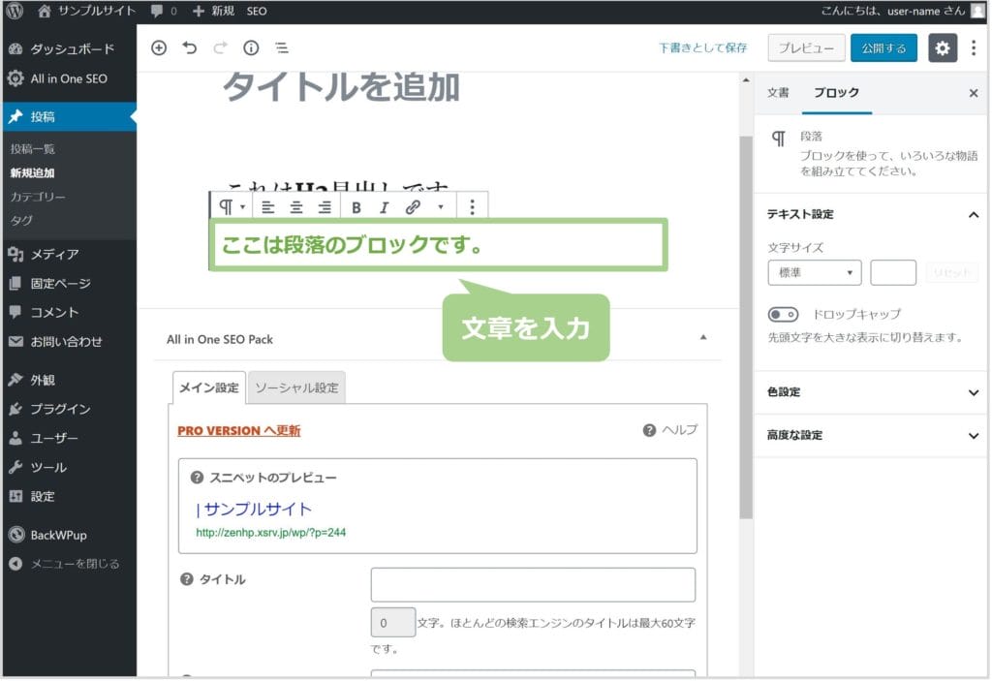This screenshot has width=992, height=681.
Task: Apply italic formatting to the paragraph
Action: point(384,206)
